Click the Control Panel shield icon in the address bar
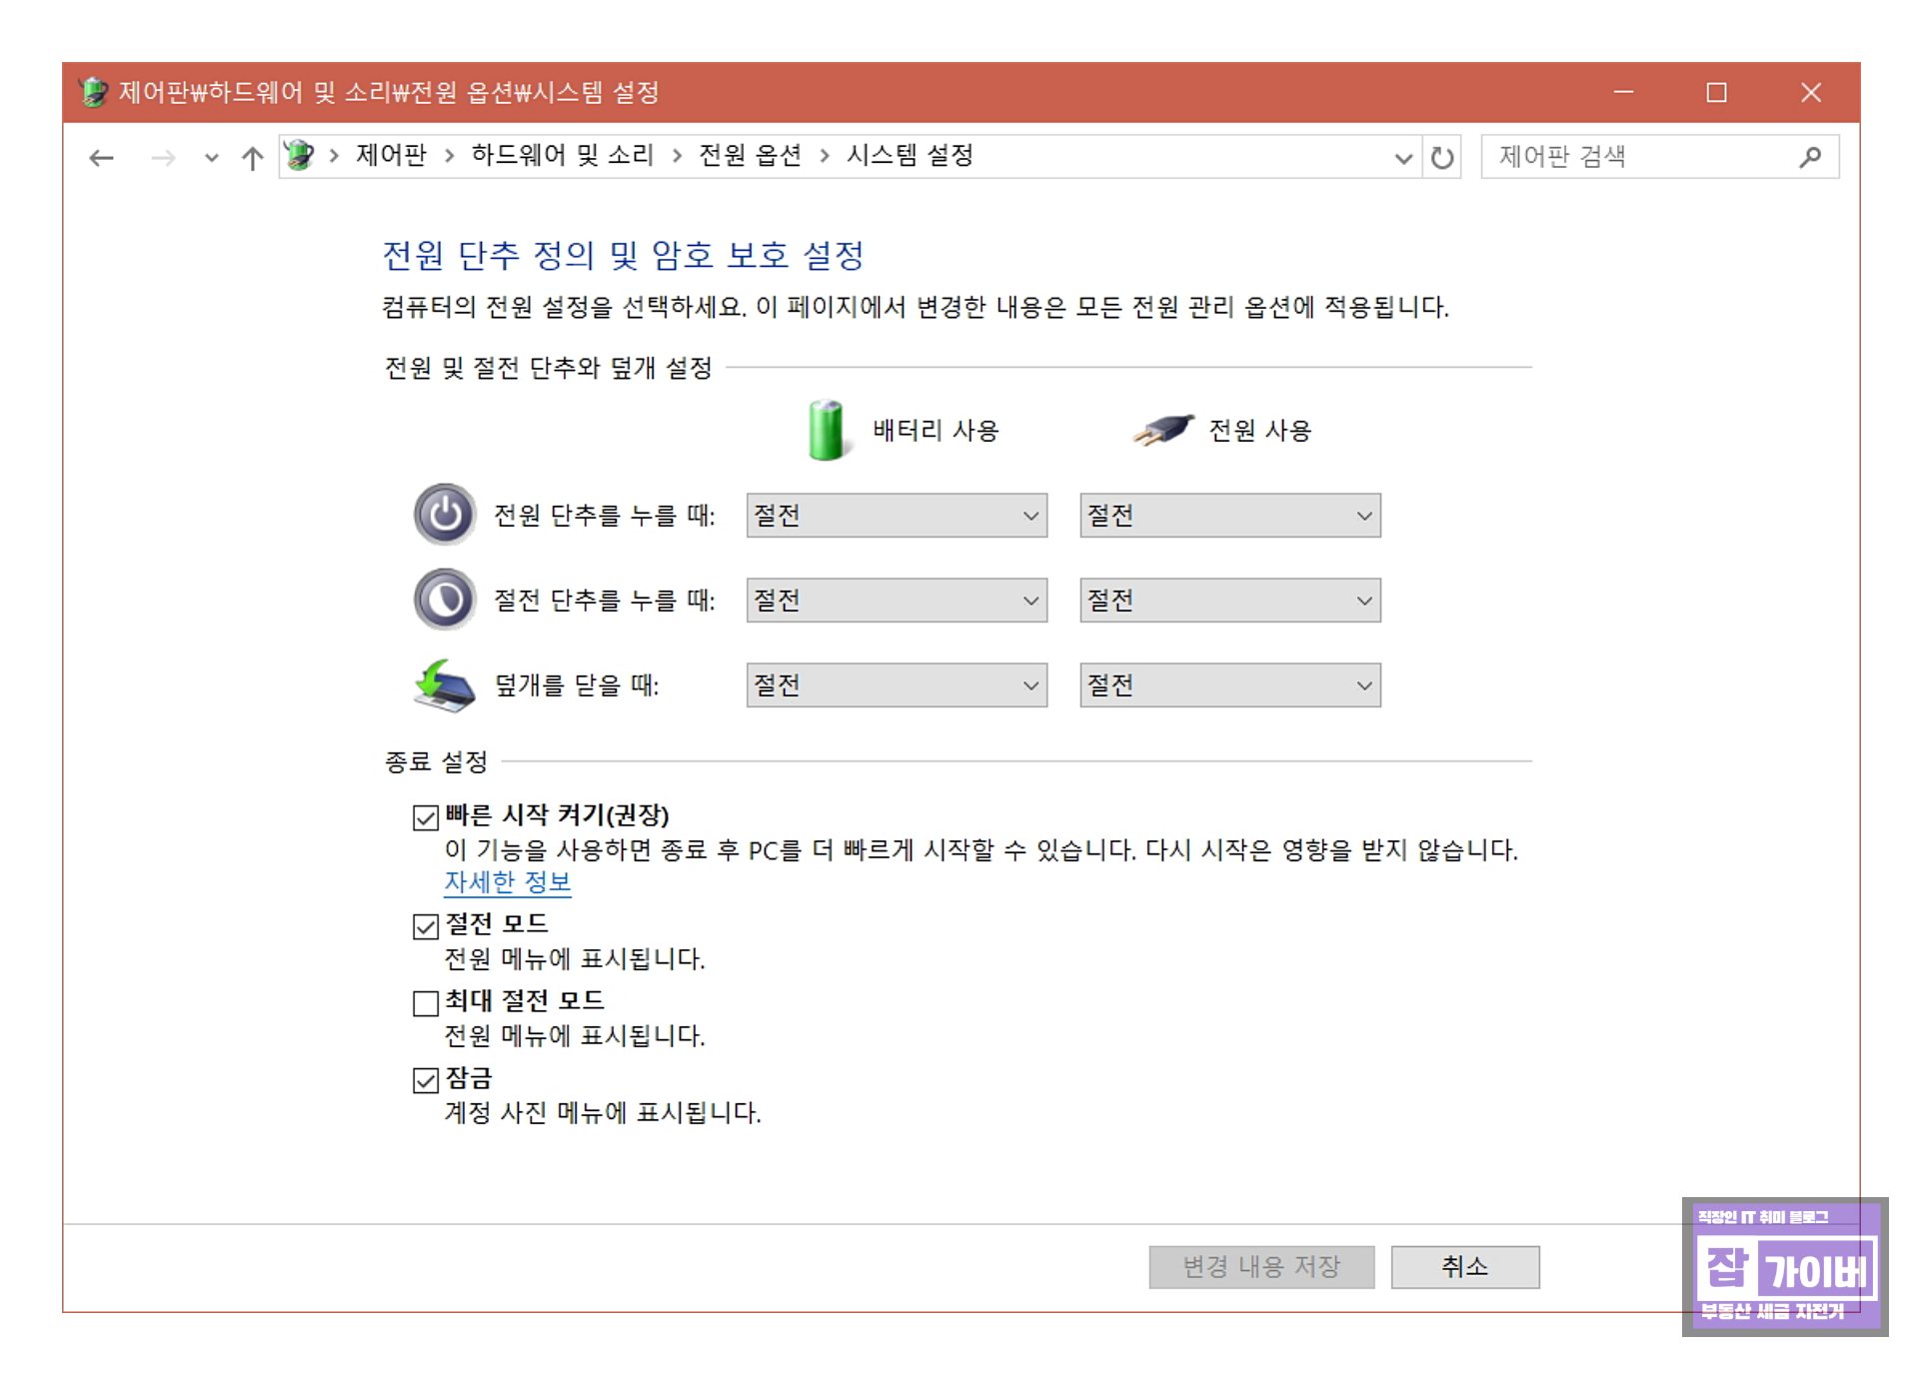 tap(297, 156)
